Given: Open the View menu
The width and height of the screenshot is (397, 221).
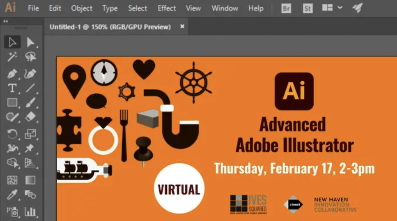Looking at the screenshot, I should [193, 8].
